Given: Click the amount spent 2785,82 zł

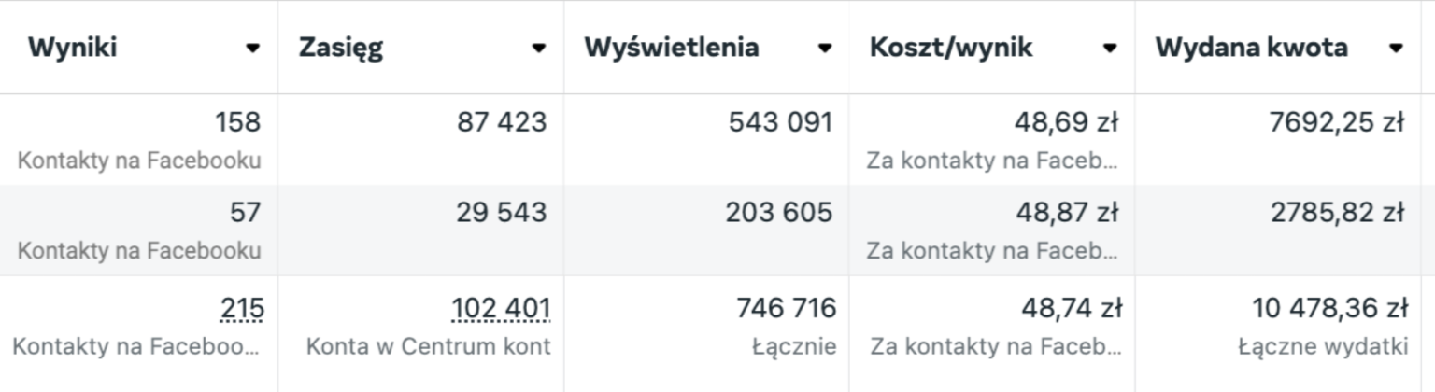Looking at the screenshot, I should 1337,213.
